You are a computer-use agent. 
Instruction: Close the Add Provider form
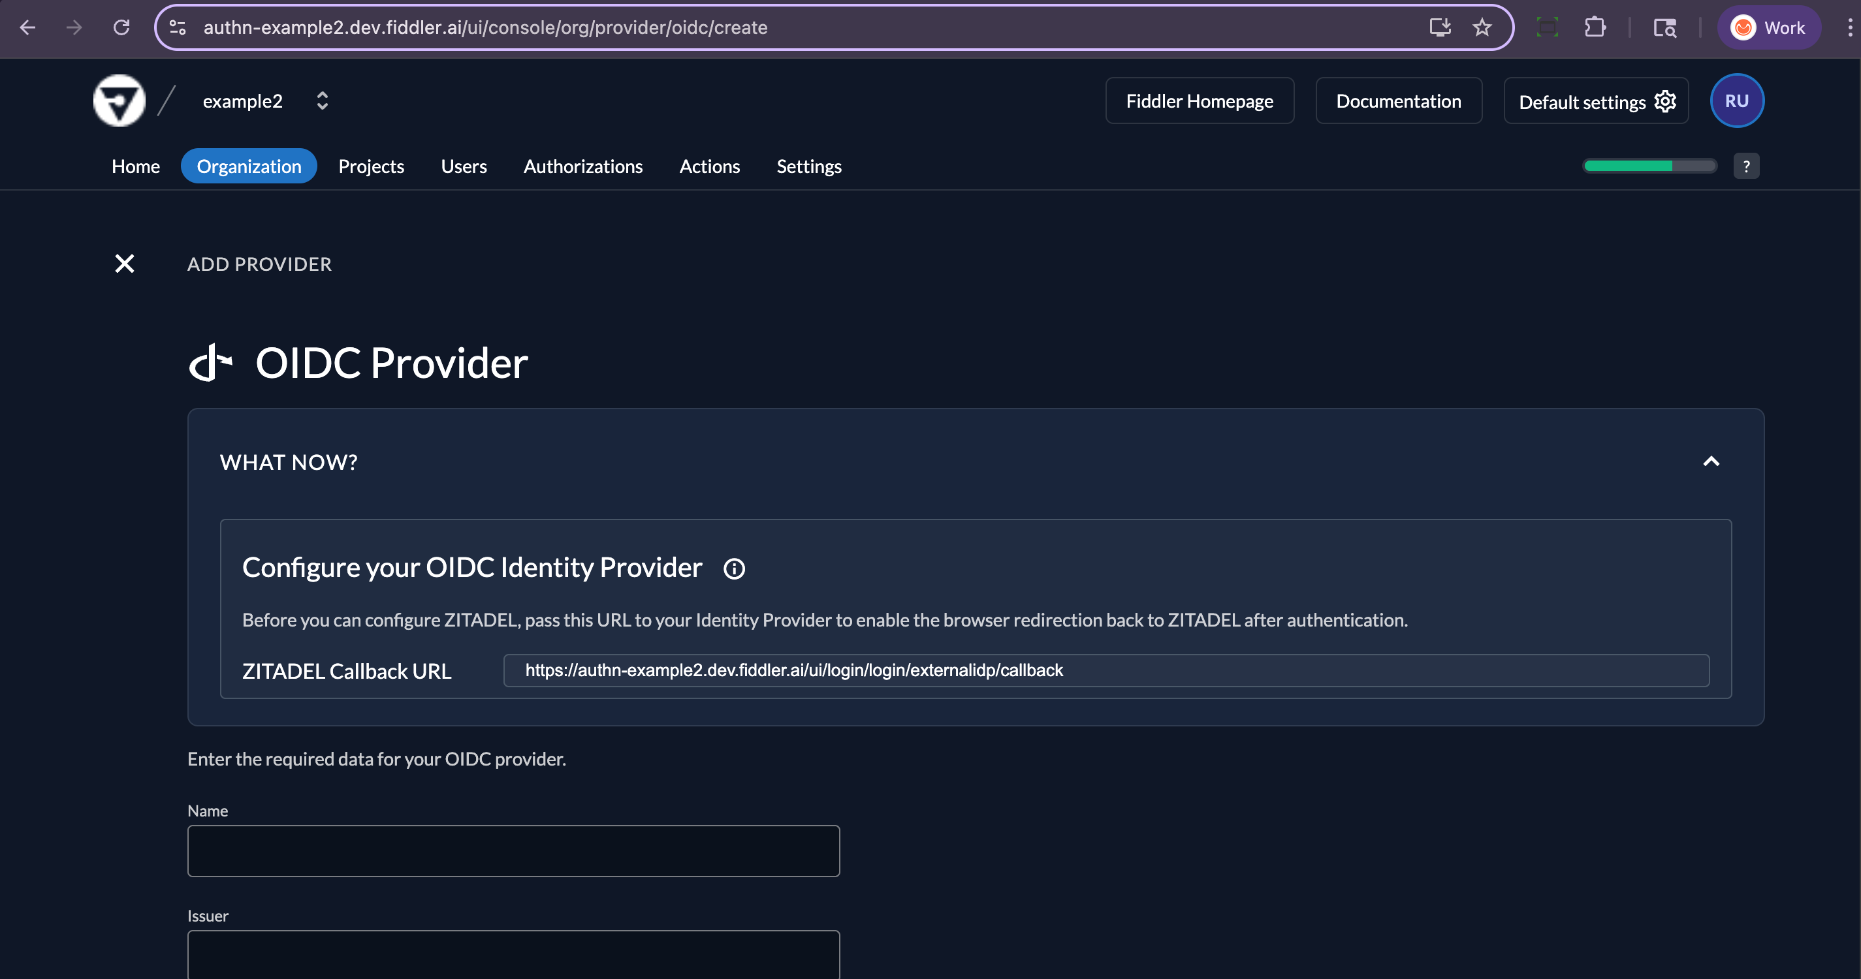pyautogui.click(x=123, y=264)
